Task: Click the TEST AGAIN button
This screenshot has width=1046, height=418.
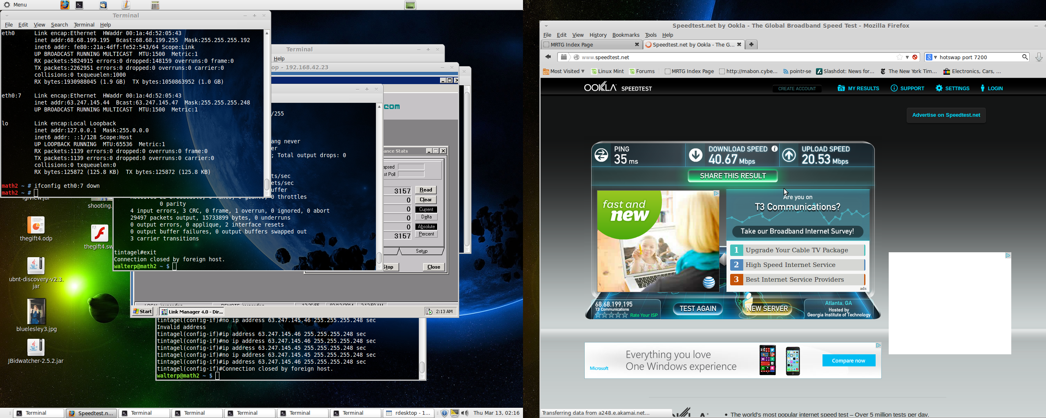Action: [x=697, y=309]
